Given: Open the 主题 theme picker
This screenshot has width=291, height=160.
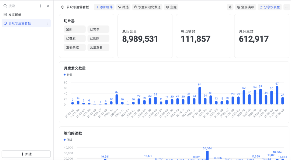Looking at the screenshot, I should pyautogui.click(x=171, y=7).
